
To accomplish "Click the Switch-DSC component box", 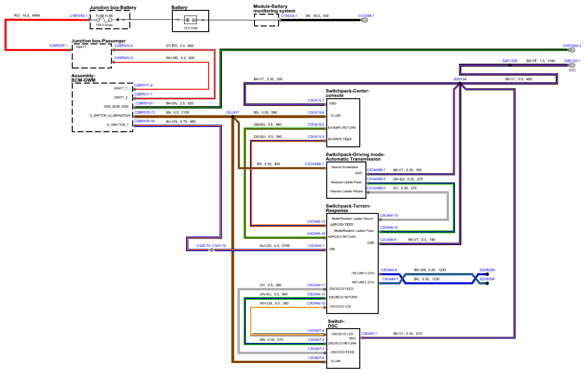I will coord(343,348).
